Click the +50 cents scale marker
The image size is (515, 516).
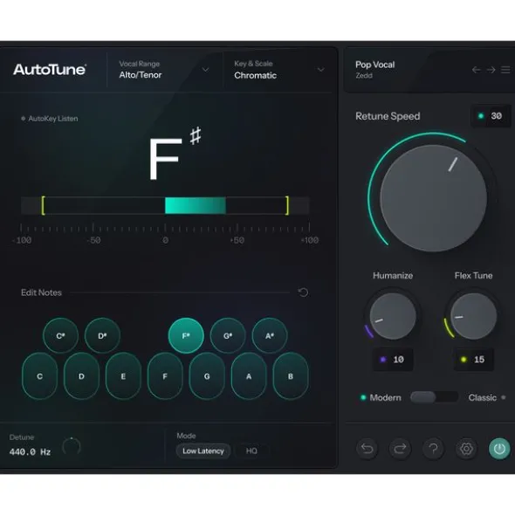coord(237,240)
